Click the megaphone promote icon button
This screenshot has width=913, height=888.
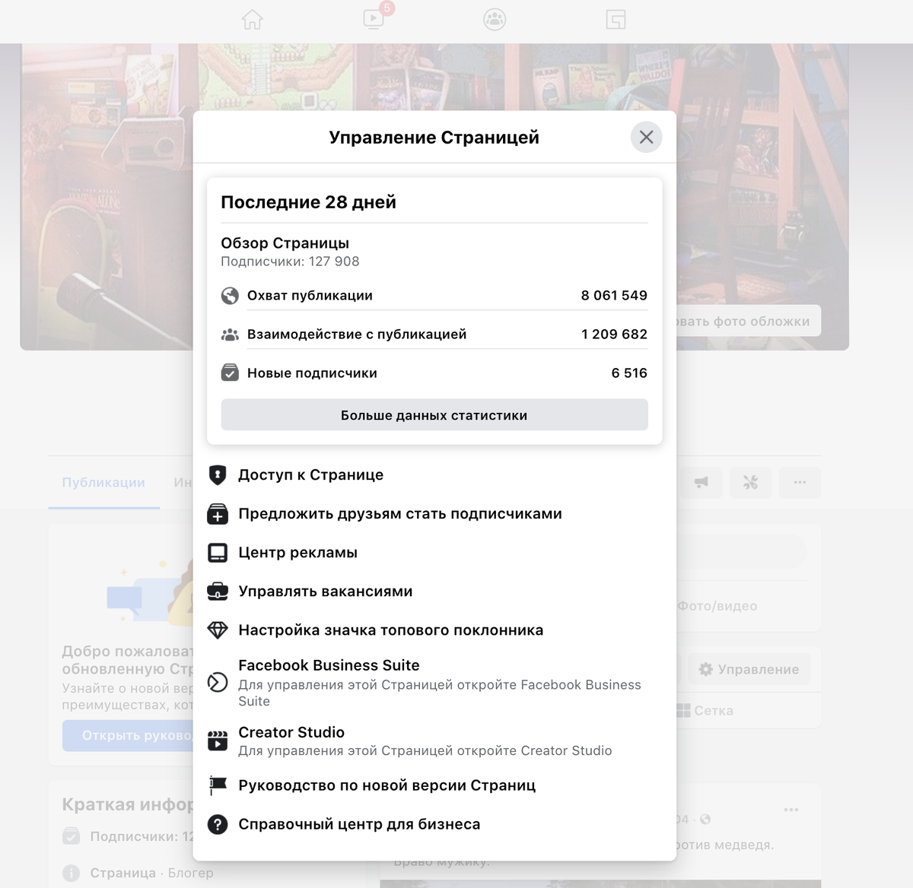[701, 482]
